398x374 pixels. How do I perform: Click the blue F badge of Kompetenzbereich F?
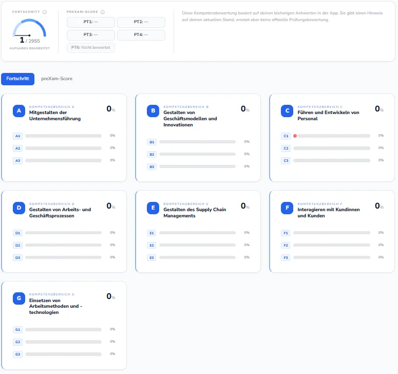(x=287, y=208)
